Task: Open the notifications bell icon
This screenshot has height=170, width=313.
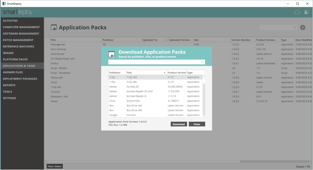Action: tap(306, 12)
